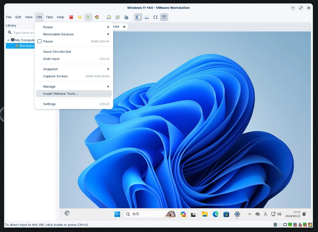This screenshot has height=232, width=318.
Task: Close the Windows 11 x64 tab
Action: (x=124, y=27)
